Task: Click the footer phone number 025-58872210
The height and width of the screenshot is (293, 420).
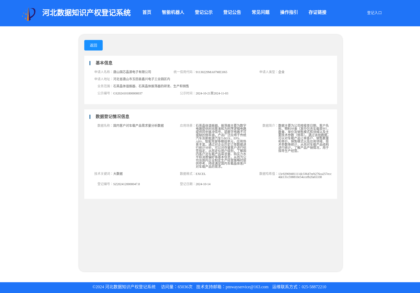Action: [314, 287]
